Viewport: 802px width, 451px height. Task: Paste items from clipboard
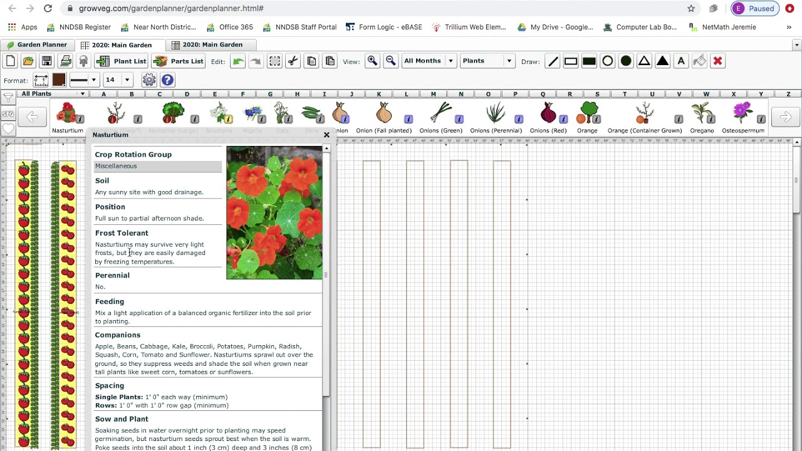pos(330,61)
